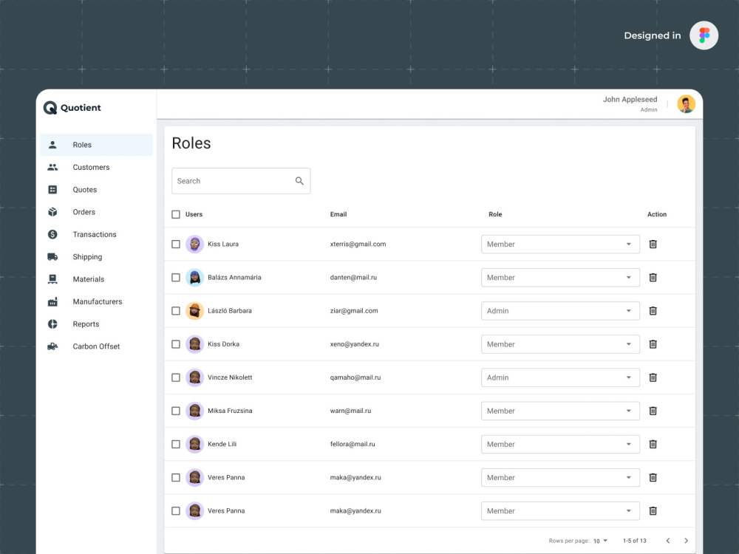
Task: Delete Vincze Nikolett with trash icon
Action: click(653, 377)
